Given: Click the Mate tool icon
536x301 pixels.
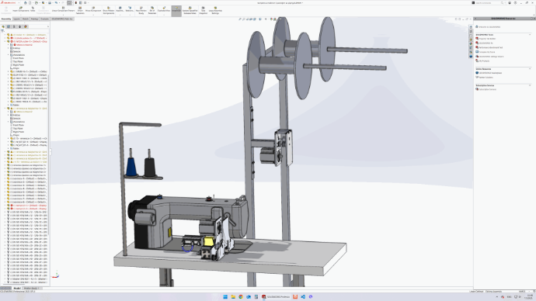Looking at the screenshot, I should pos(33,9).
